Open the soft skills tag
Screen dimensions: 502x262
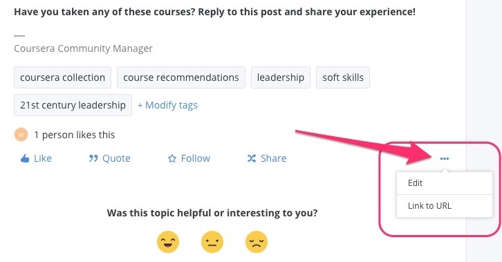coord(343,77)
